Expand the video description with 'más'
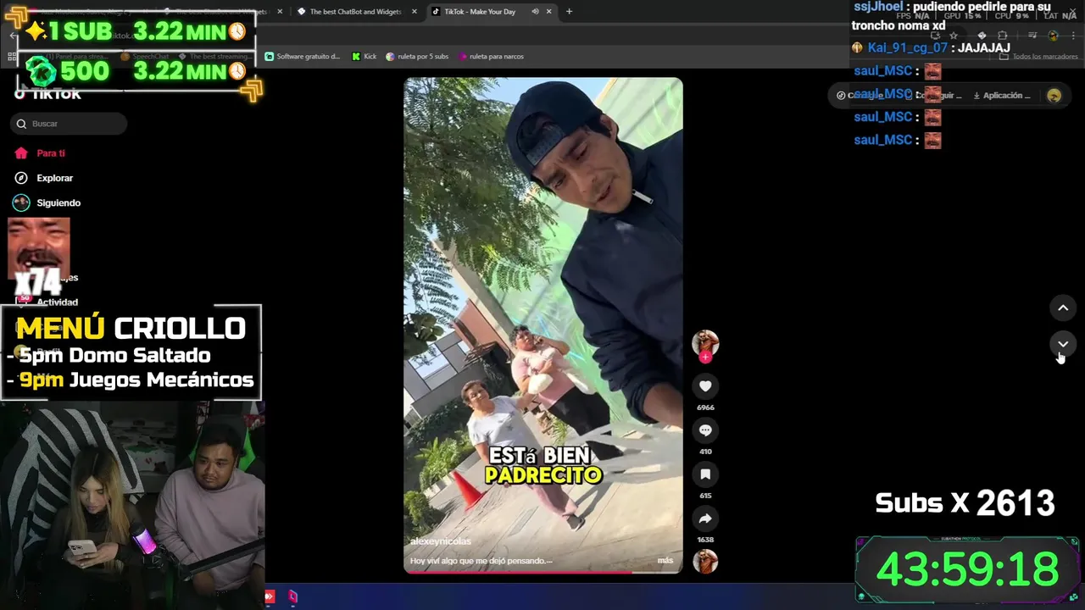 coord(665,561)
